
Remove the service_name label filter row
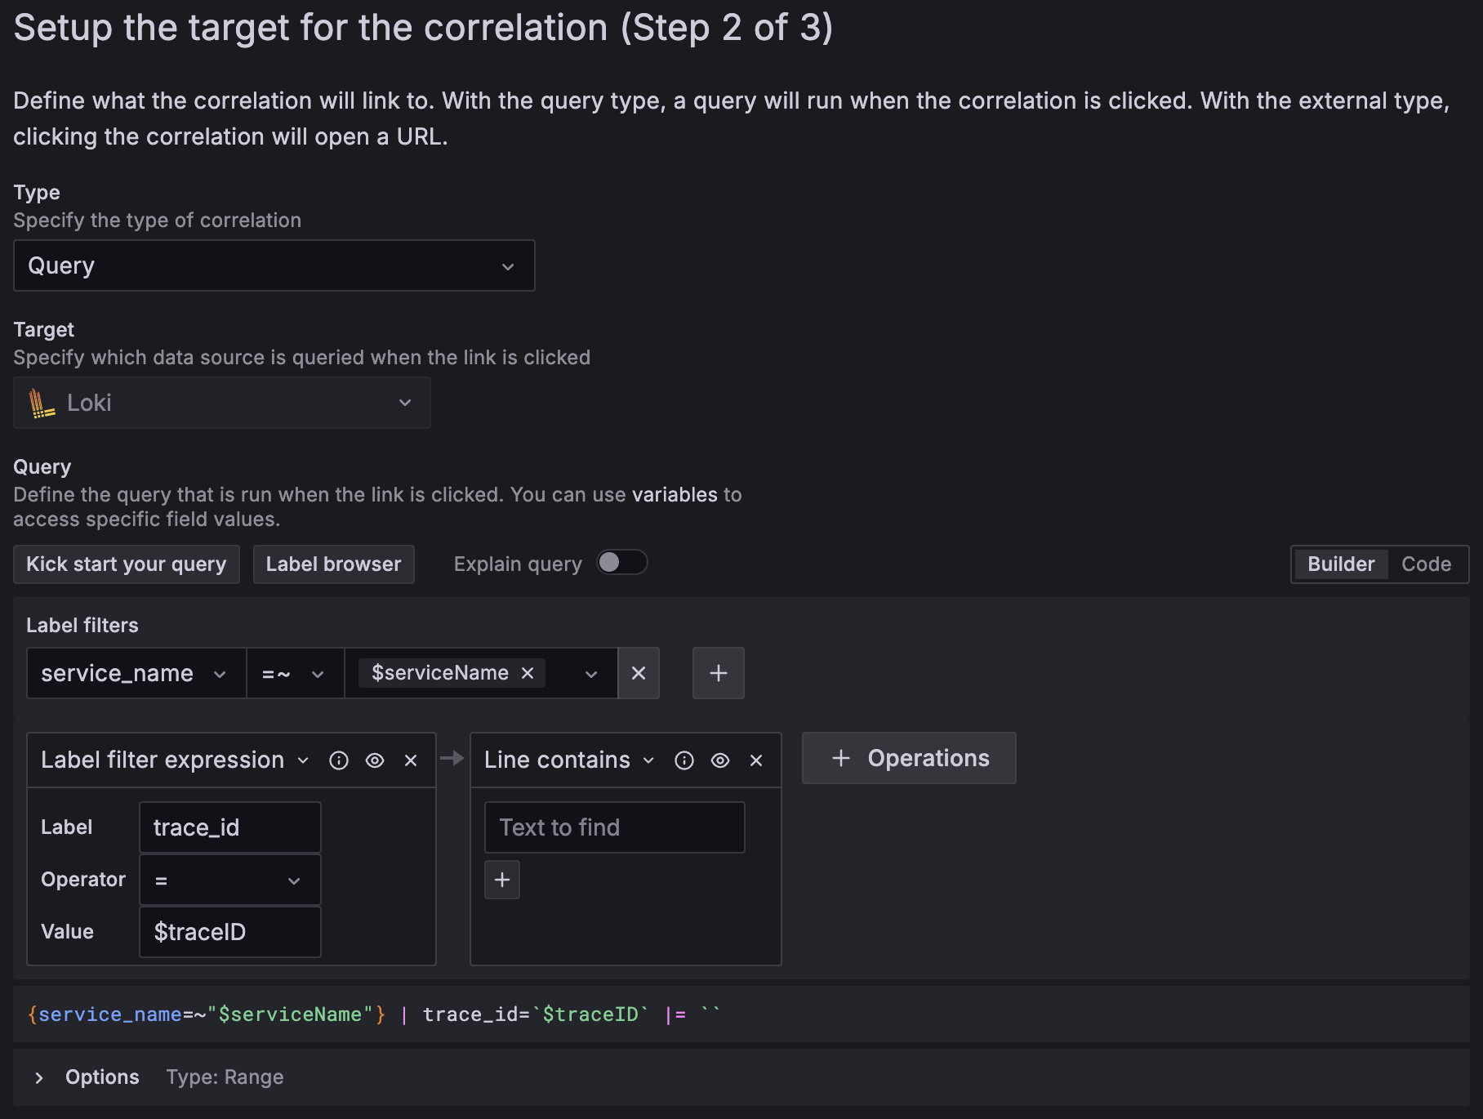[x=638, y=673]
